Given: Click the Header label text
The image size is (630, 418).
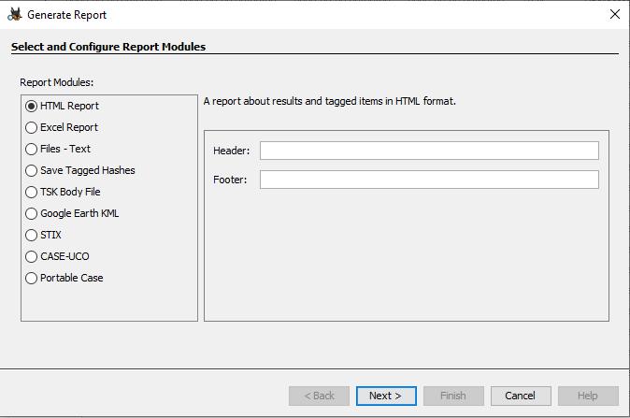Looking at the screenshot, I should pos(231,151).
